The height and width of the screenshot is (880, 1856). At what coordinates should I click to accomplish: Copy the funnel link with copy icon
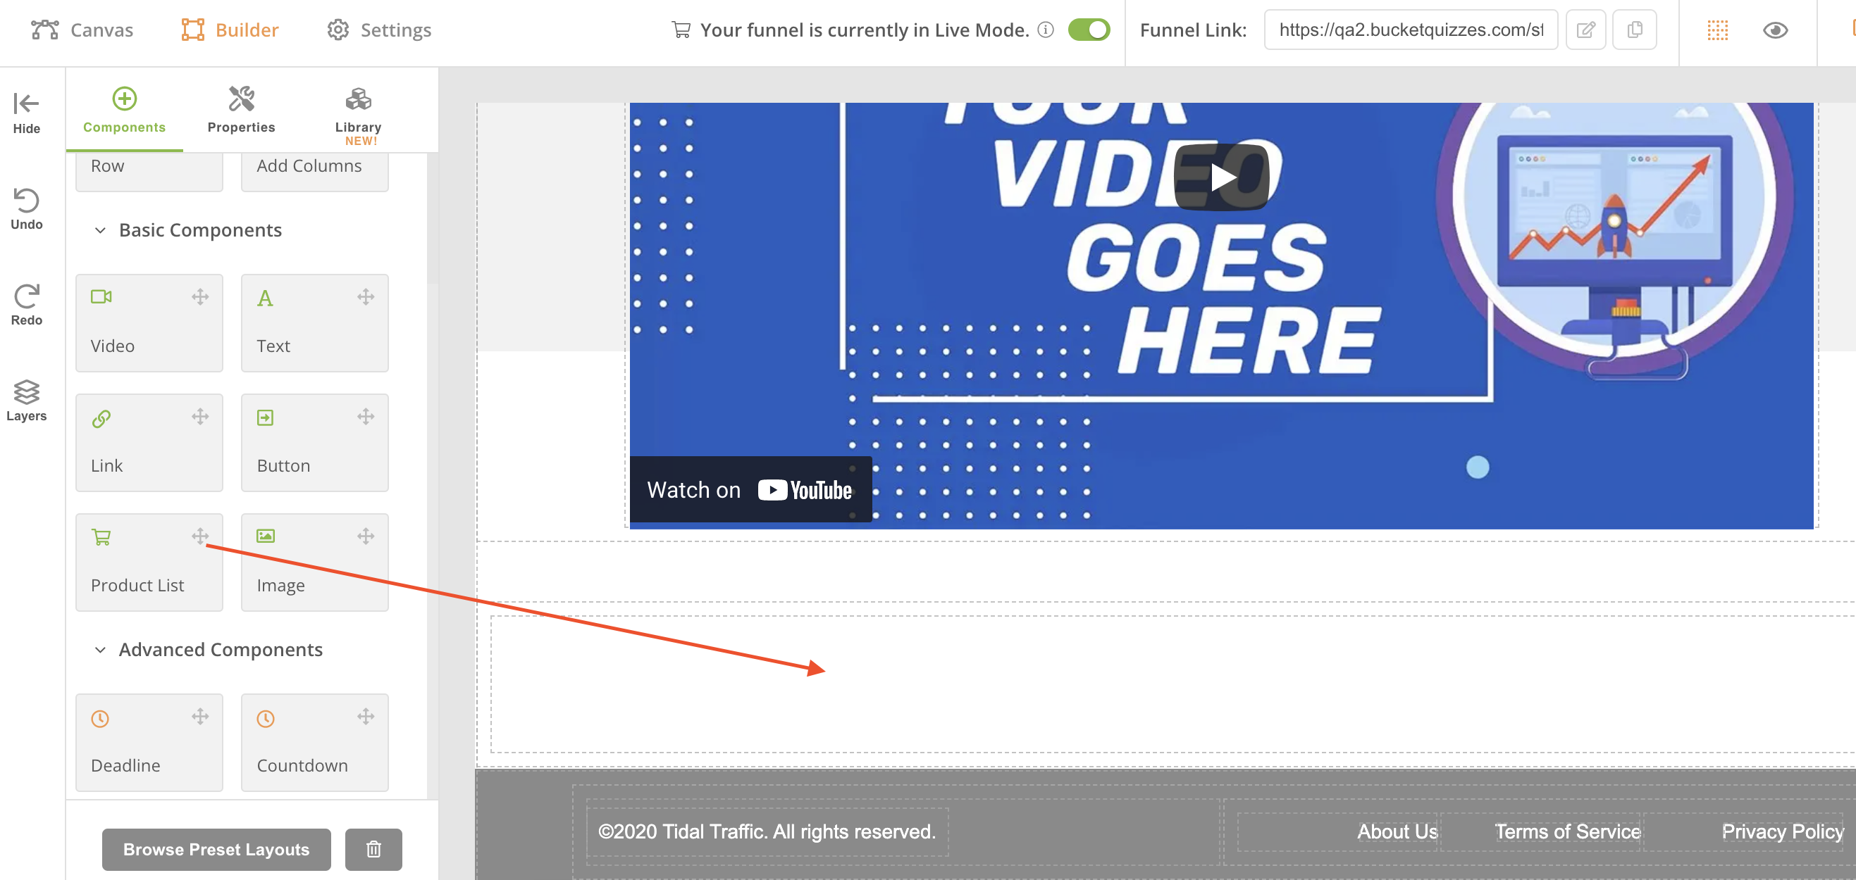(1634, 30)
